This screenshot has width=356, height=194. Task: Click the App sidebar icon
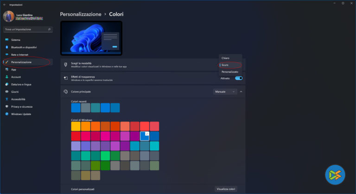[x=7, y=70]
